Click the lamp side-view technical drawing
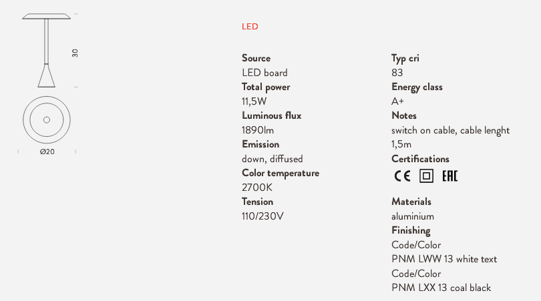The width and height of the screenshot is (541, 301). point(47,50)
